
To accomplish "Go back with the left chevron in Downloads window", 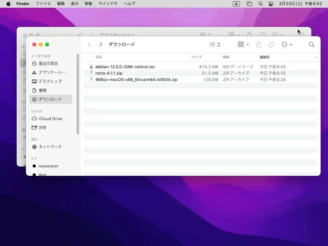I will [x=89, y=44].
